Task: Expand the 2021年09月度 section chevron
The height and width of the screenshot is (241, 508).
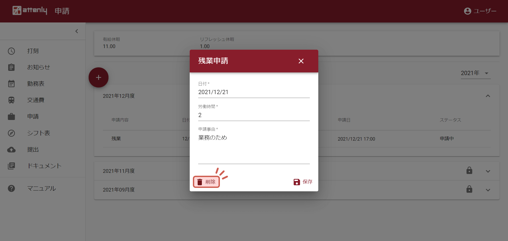Action: coord(488,190)
